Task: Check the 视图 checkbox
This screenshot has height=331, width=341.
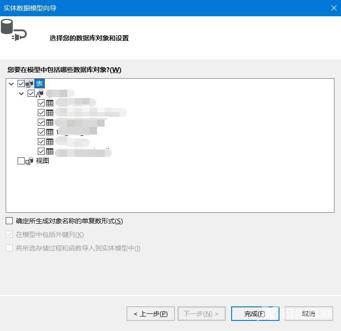Action: pyautogui.click(x=21, y=161)
